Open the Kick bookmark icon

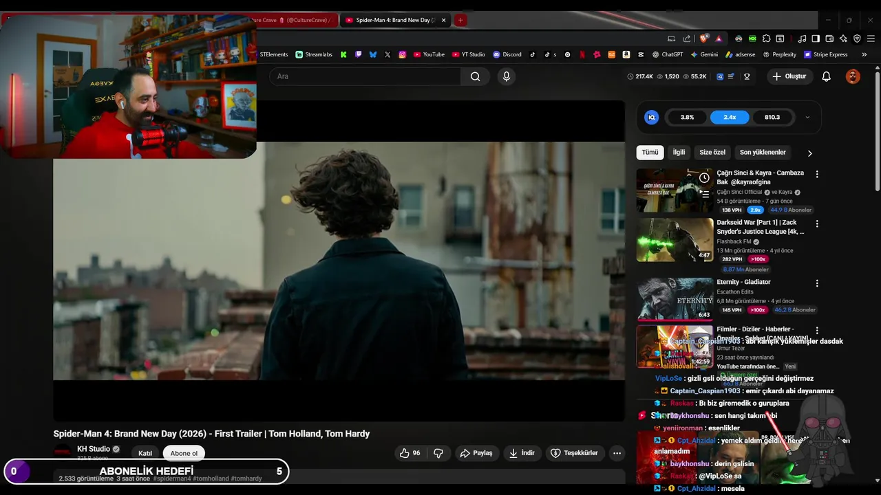(343, 54)
